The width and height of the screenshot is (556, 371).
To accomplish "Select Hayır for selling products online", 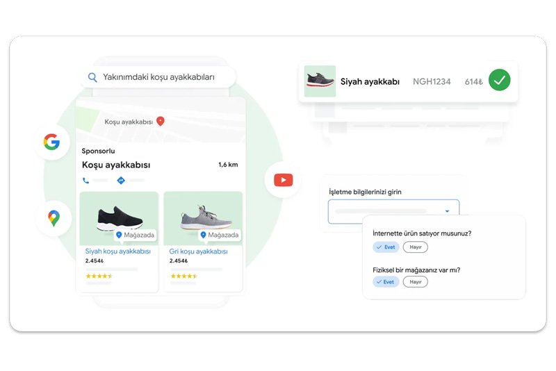I will tap(415, 247).
